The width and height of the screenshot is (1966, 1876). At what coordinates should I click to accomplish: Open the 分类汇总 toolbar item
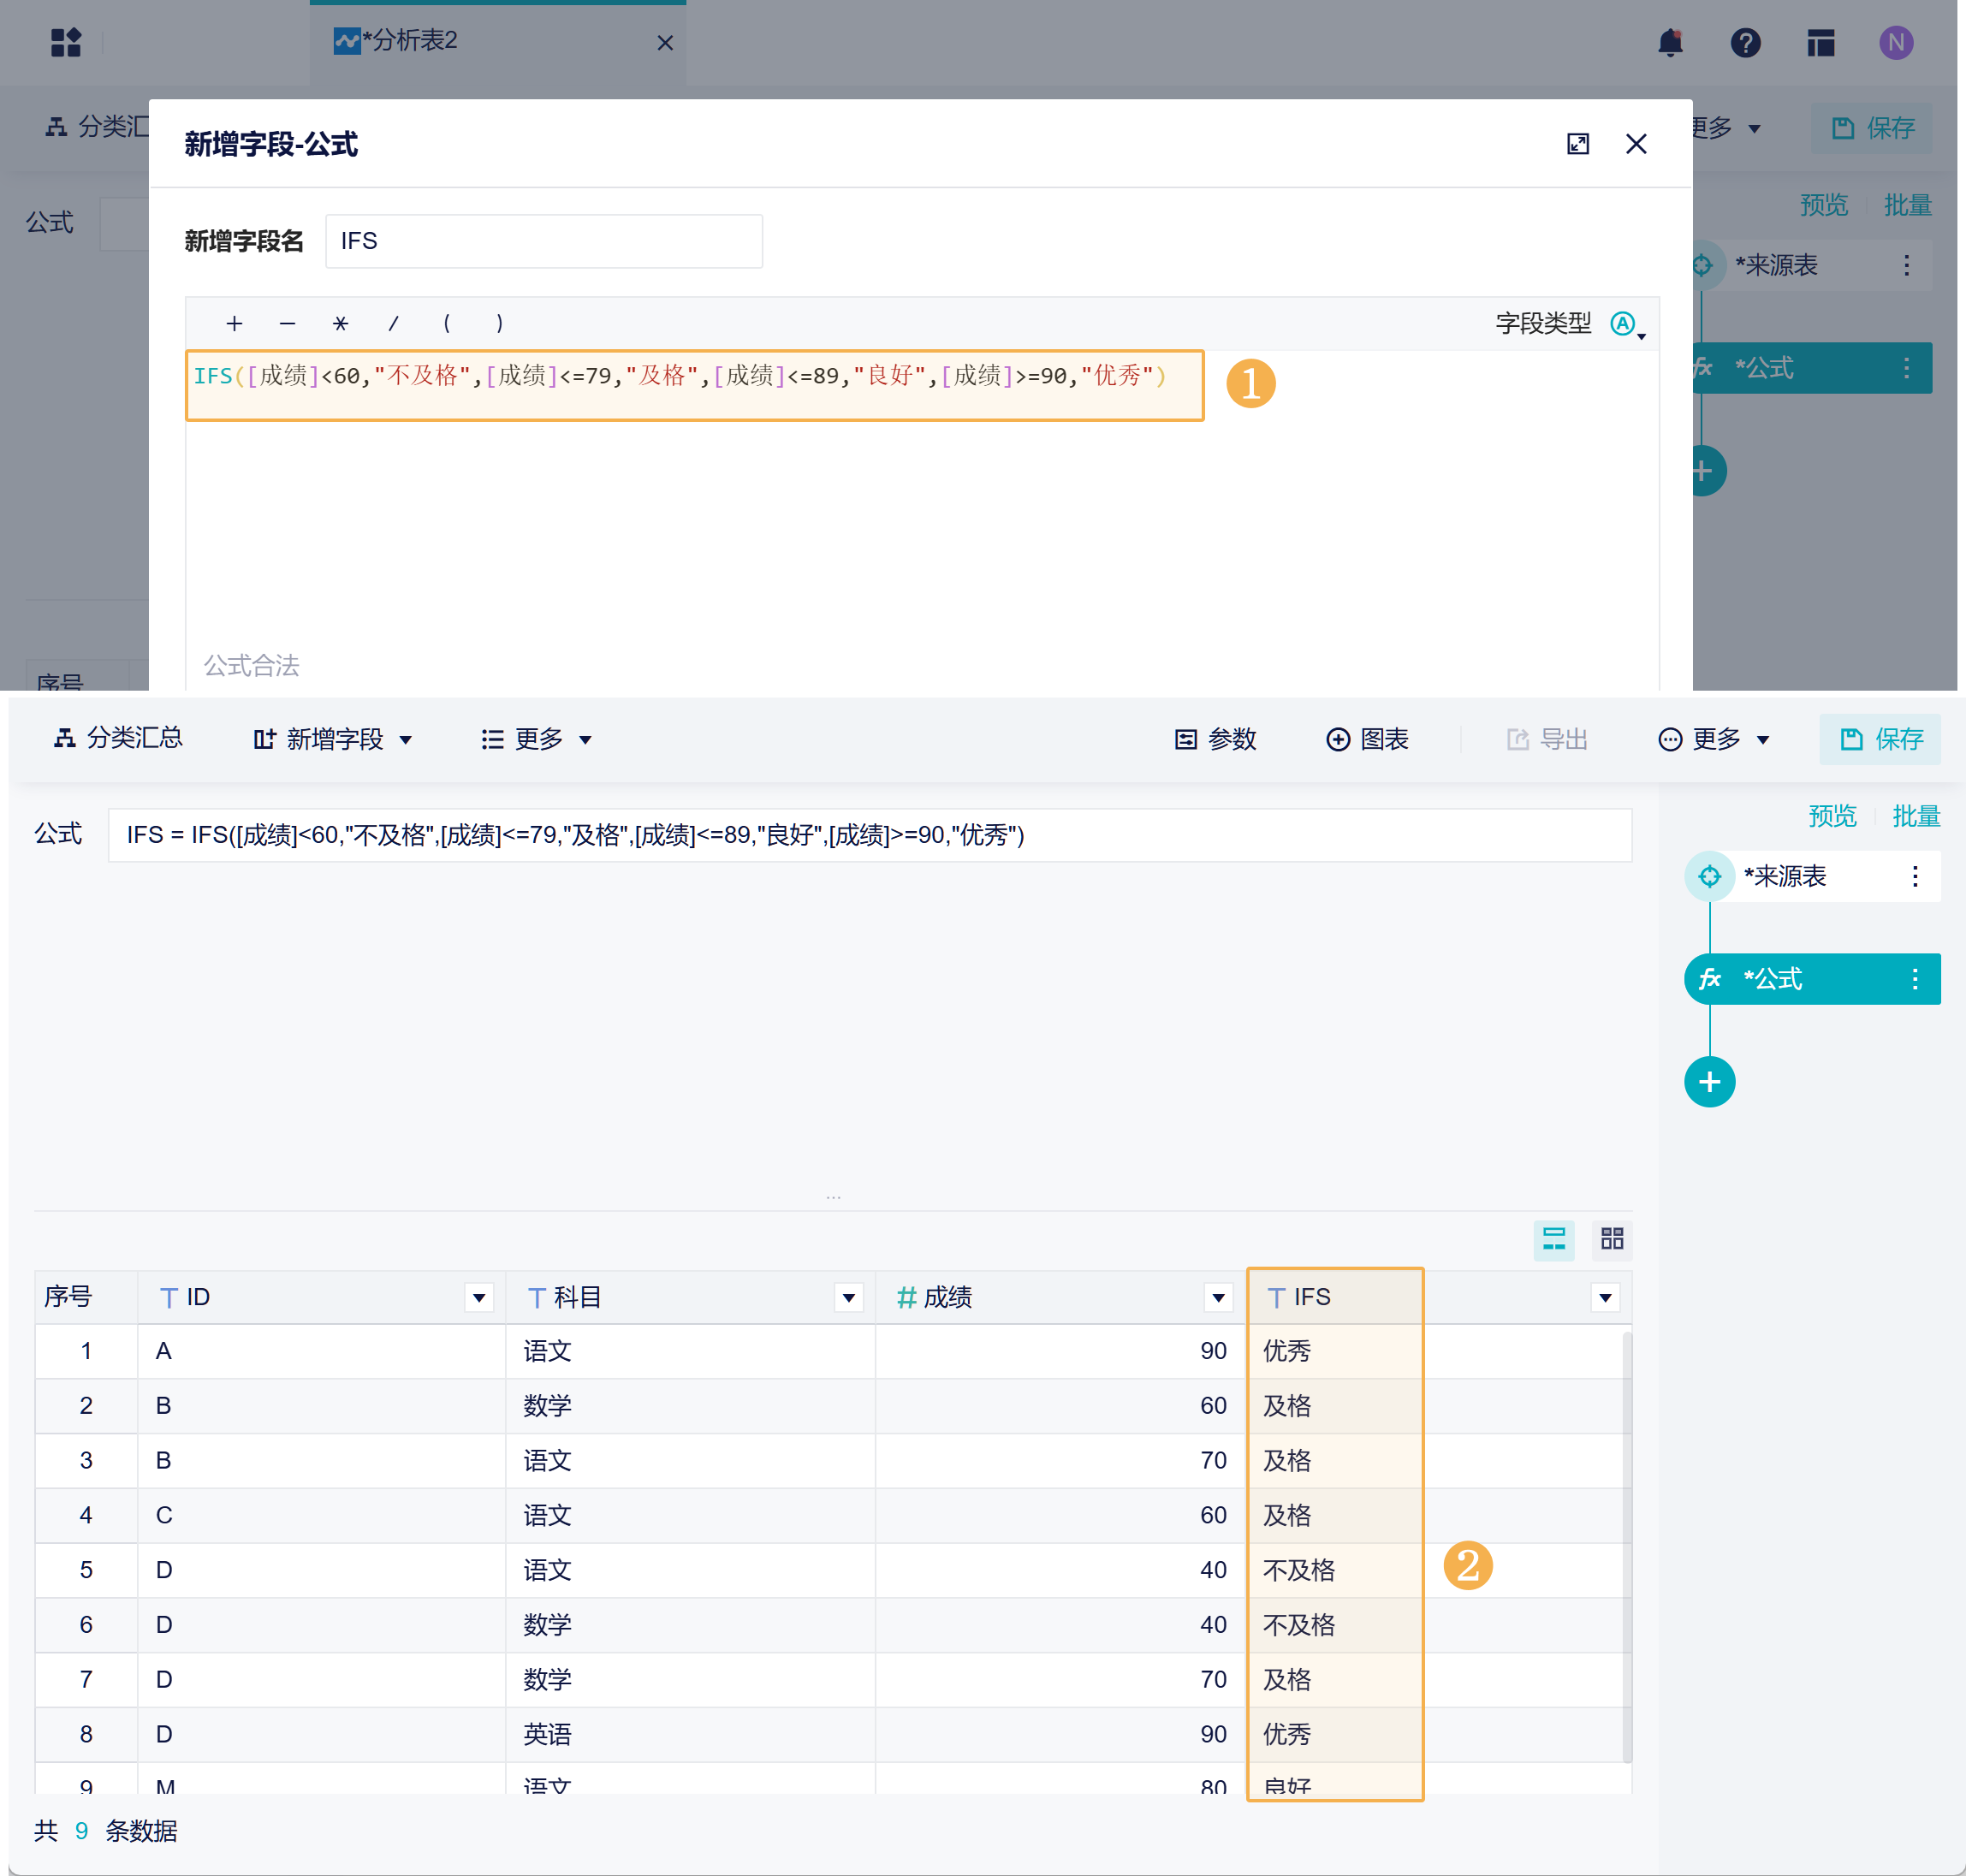tap(119, 738)
